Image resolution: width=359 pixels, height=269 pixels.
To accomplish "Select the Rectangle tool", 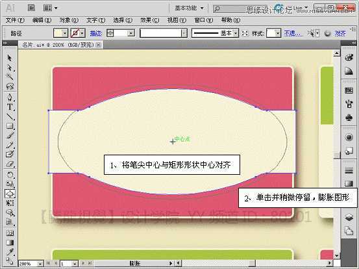I will (x=9, y=126).
